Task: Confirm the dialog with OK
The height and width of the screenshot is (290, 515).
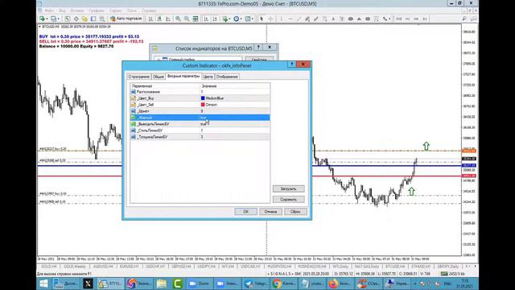Action: point(245,211)
